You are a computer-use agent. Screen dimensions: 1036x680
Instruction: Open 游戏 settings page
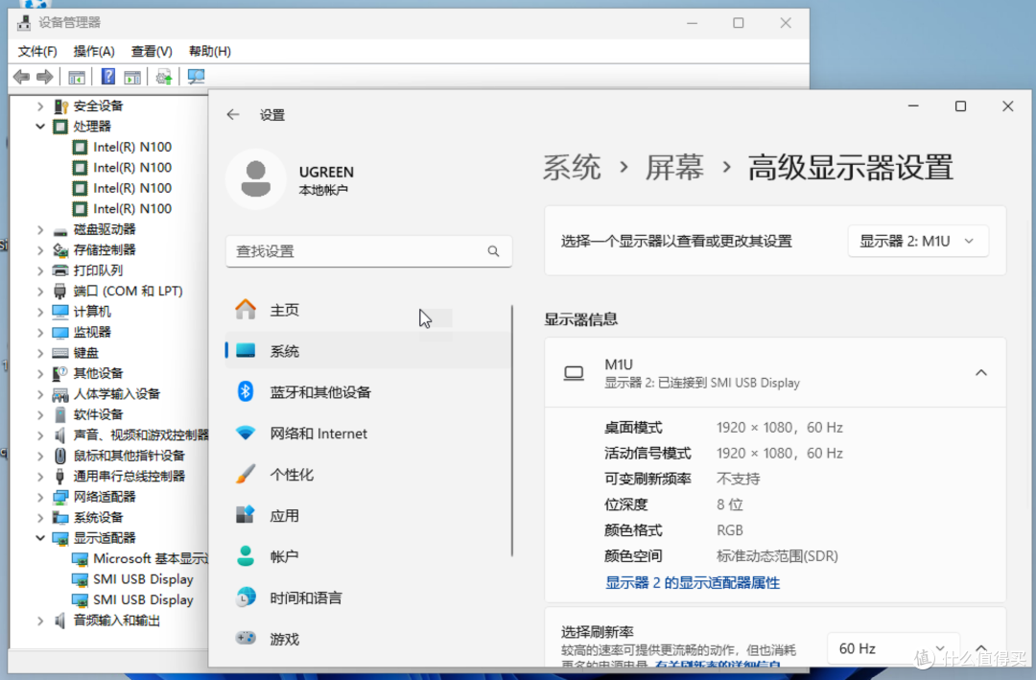tap(368, 639)
